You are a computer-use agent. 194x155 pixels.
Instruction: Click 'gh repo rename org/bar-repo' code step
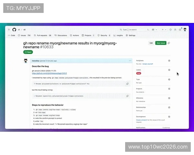[48, 116]
